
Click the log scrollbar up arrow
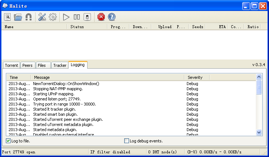click(259, 77)
